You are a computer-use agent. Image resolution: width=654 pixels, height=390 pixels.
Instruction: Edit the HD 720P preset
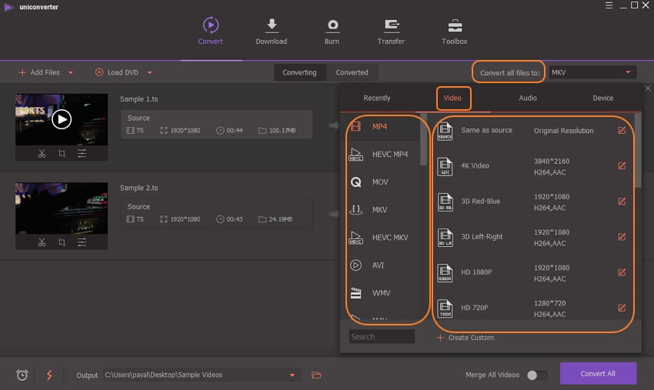pyautogui.click(x=622, y=308)
